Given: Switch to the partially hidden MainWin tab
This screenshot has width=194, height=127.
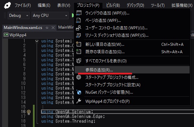Looking at the screenshot, I should click(x=66, y=27).
